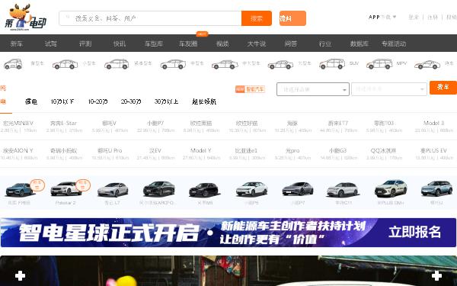Select the SUV body type icon
Image resolution: width=457 pixels, height=286 pixels.
coord(332,64)
